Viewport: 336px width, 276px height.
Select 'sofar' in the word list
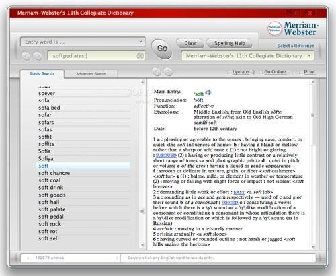point(83,115)
